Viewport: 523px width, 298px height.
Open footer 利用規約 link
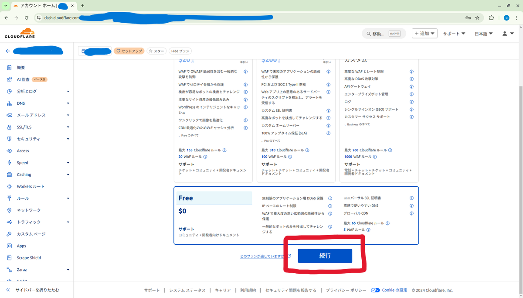click(248, 290)
